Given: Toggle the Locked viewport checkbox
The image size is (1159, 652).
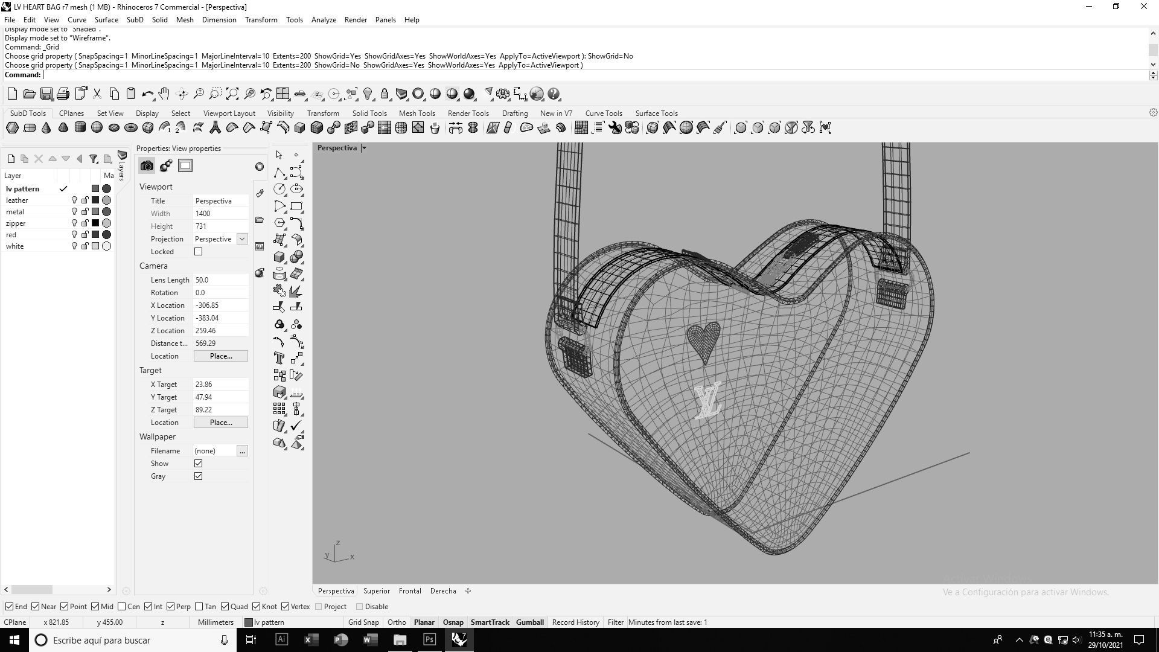Looking at the screenshot, I should (x=198, y=252).
